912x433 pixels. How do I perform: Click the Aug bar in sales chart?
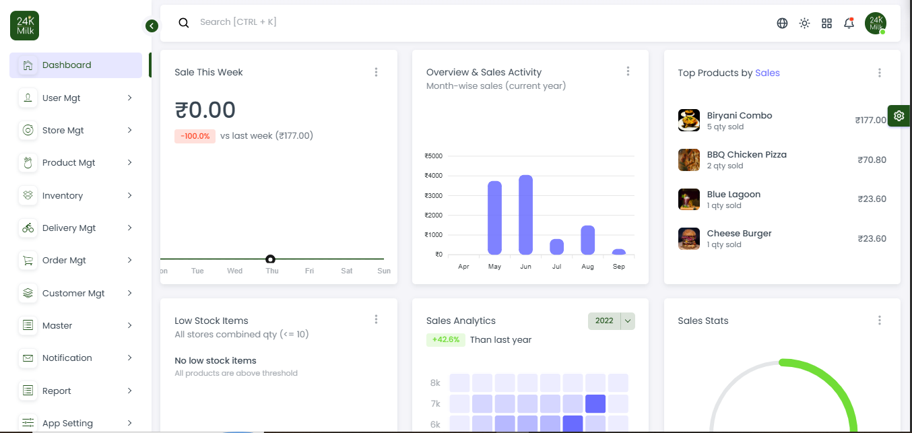coord(587,240)
